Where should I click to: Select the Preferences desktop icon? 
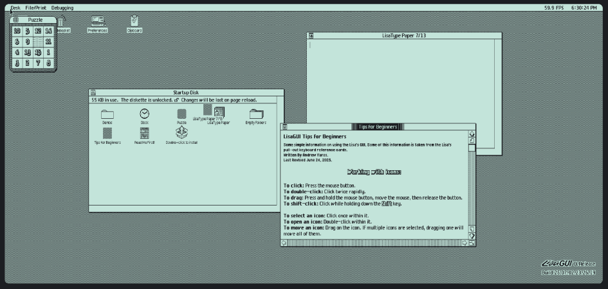pos(98,22)
